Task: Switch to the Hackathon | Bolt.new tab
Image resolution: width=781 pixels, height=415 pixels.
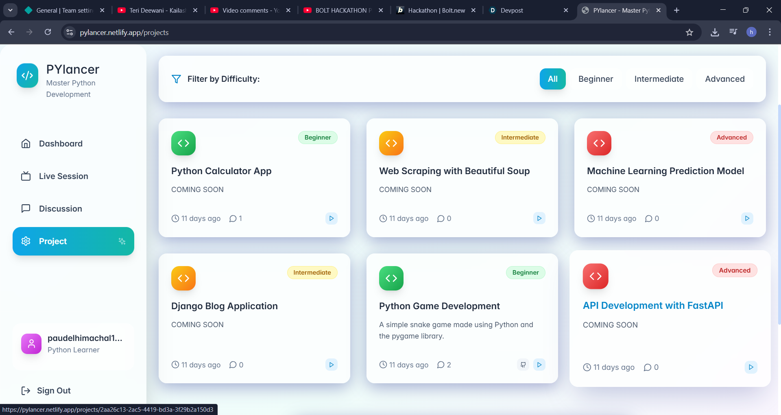Action: [436, 10]
